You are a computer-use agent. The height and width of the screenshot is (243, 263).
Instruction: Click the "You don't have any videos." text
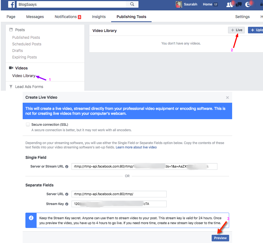coord(181,43)
